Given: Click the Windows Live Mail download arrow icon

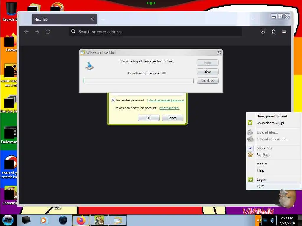Looking at the screenshot, I should point(90,66).
